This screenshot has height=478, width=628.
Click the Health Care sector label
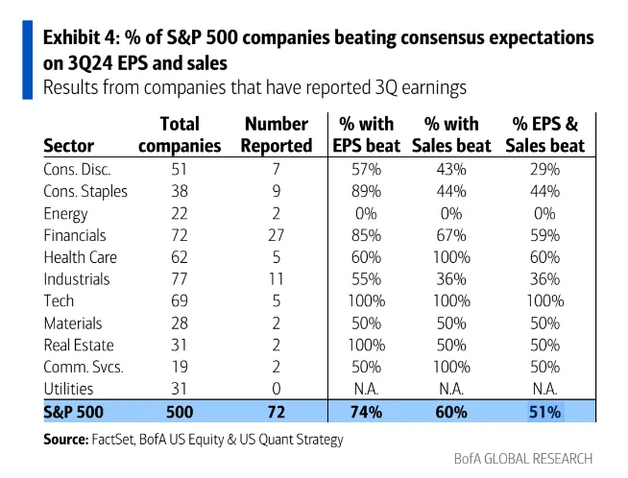click(x=79, y=257)
